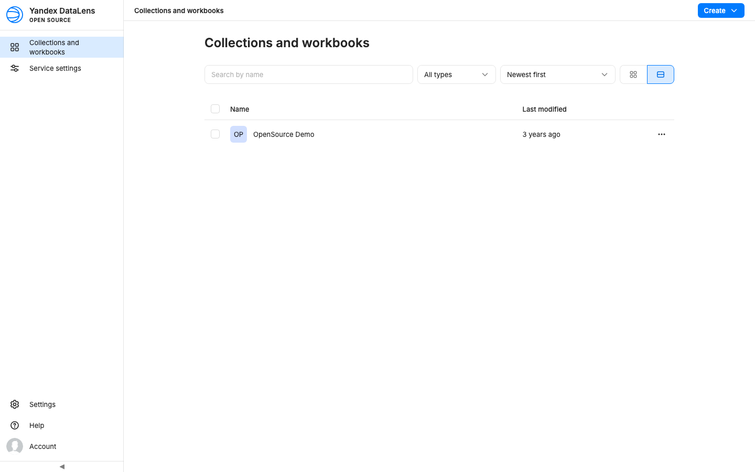The height and width of the screenshot is (472, 755).
Task: Open the three-dot menu for OpenSource Demo
Action: [662, 134]
